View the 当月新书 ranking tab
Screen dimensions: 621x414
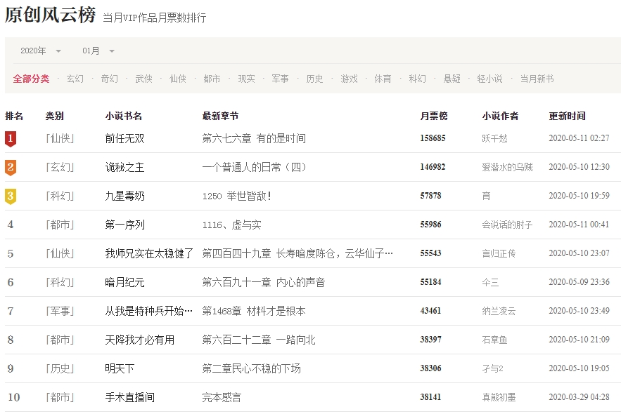pos(537,79)
